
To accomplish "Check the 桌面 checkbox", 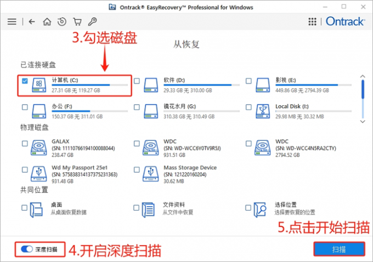I will [x=24, y=208].
